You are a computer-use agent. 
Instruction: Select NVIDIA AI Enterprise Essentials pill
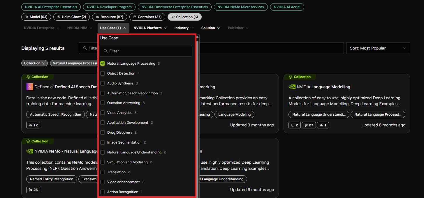pyautogui.click(x=51, y=7)
